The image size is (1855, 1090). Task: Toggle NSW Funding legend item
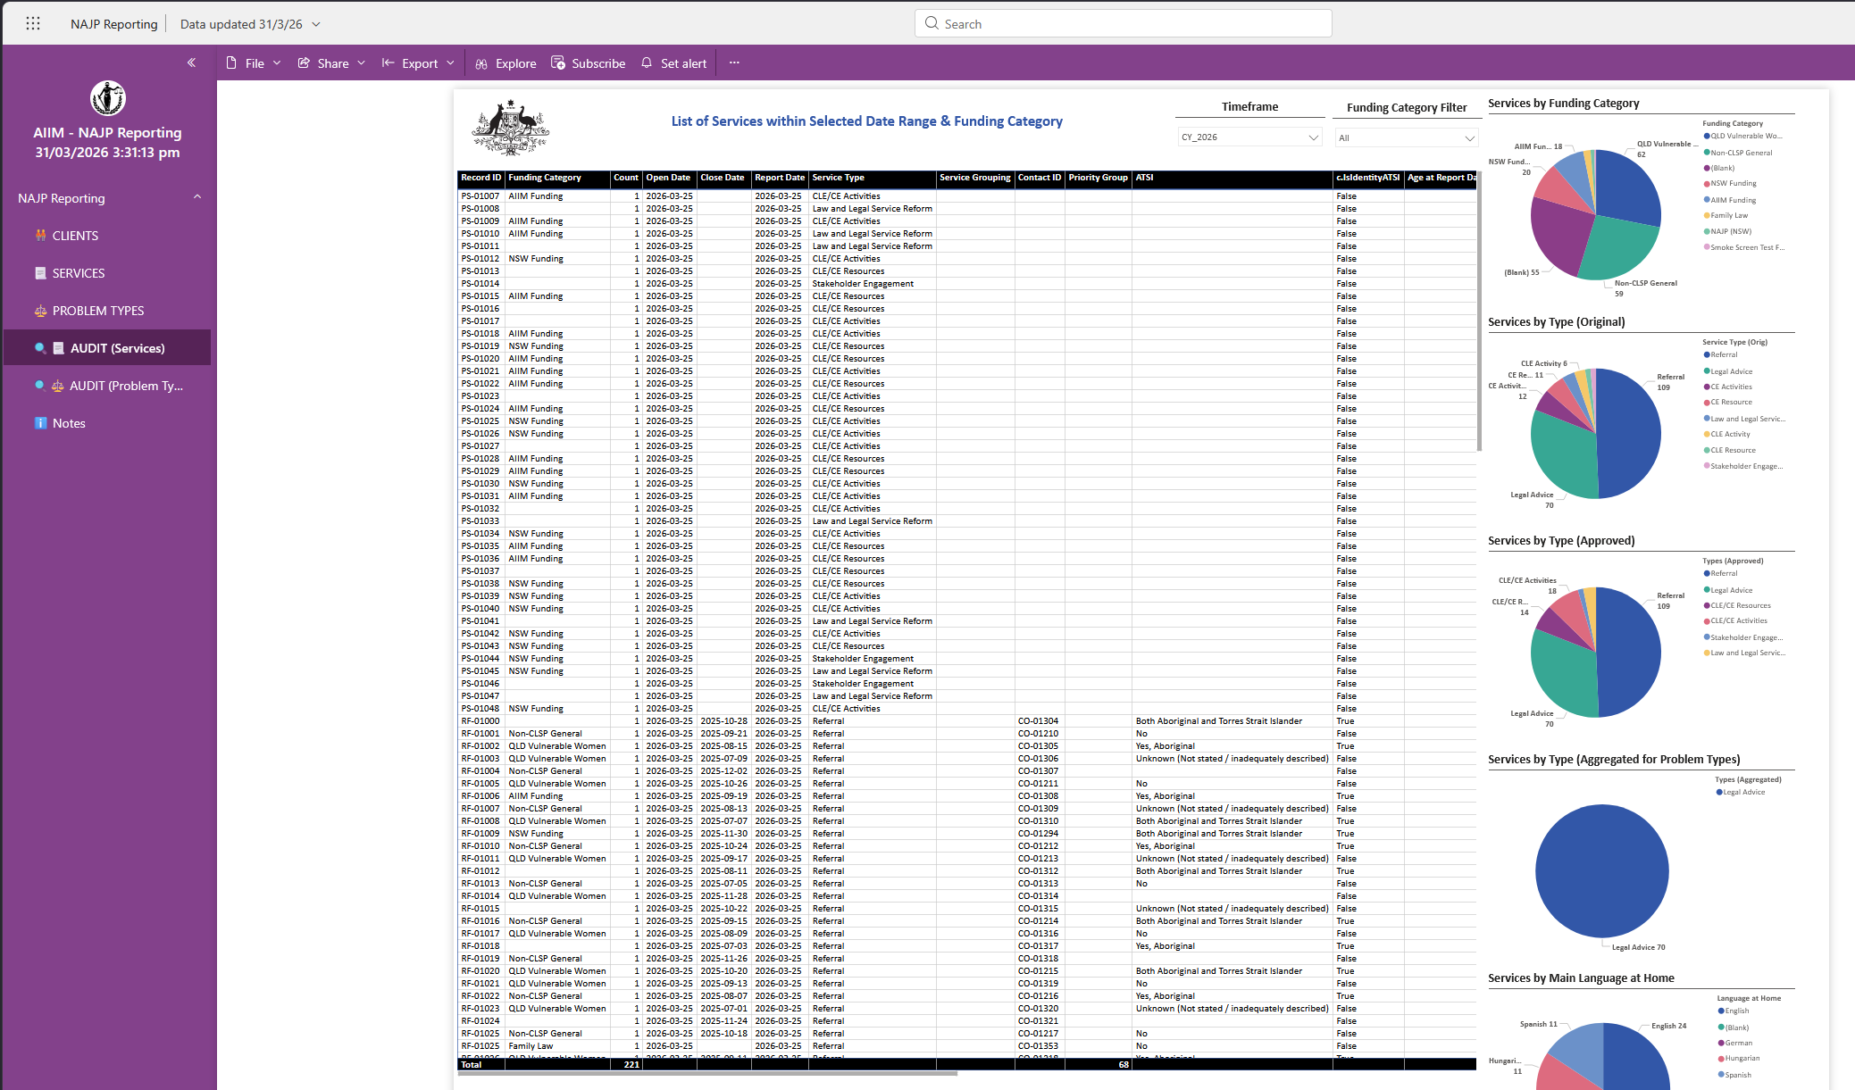tap(1733, 184)
